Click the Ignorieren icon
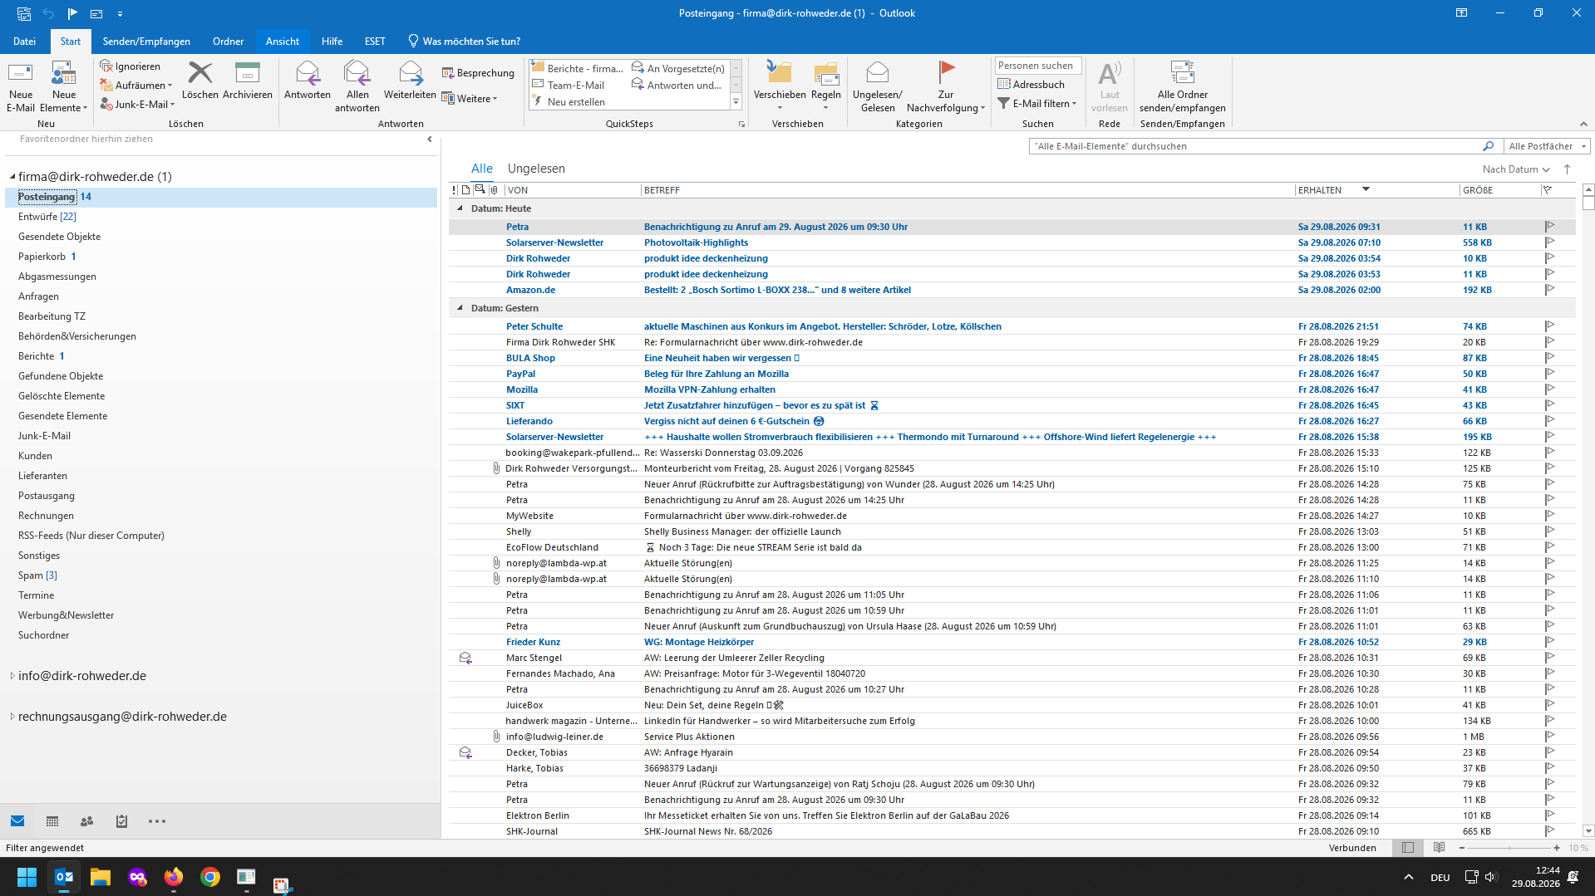Screen dimensions: 1595x896 (x=130, y=66)
